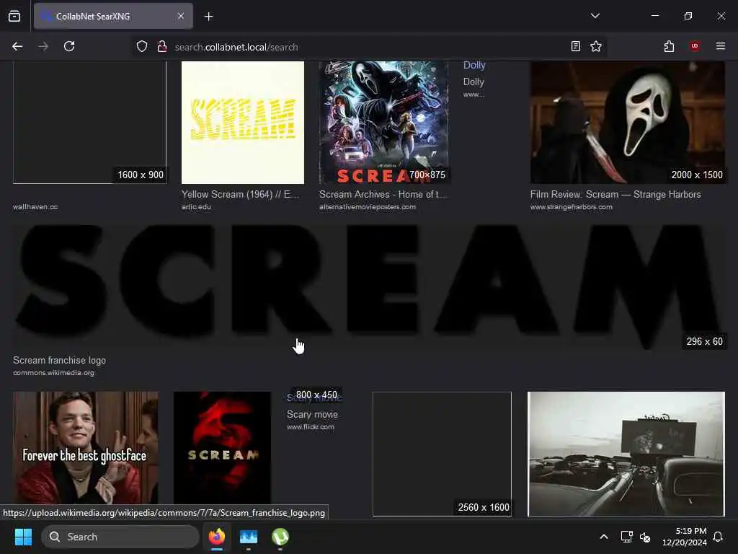738x554 pixels.
Task: Open the muted volume tray icon
Action: pos(645,537)
